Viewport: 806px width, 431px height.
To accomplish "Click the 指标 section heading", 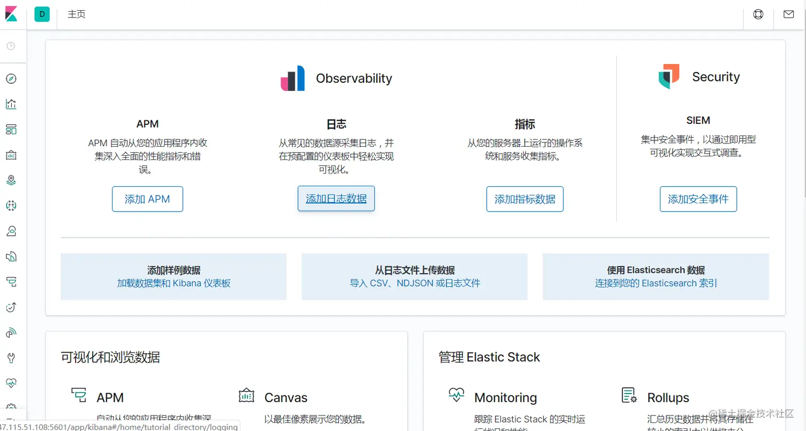I will pyautogui.click(x=525, y=124).
